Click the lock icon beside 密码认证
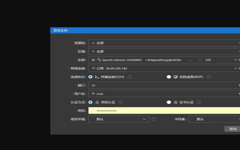 tap(97, 102)
